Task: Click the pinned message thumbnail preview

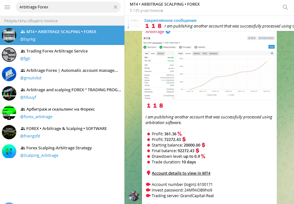Action: pos(136,23)
